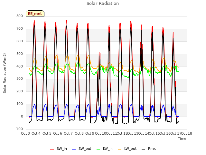Click the Oct 8 x-axis tick label

(x=79, y=133)
